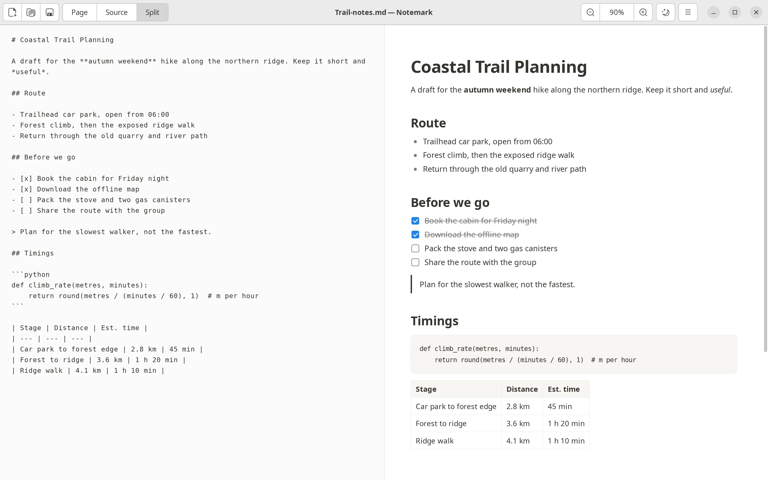
Task: Switch to the Page view tab
Action: (x=80, y=12)
